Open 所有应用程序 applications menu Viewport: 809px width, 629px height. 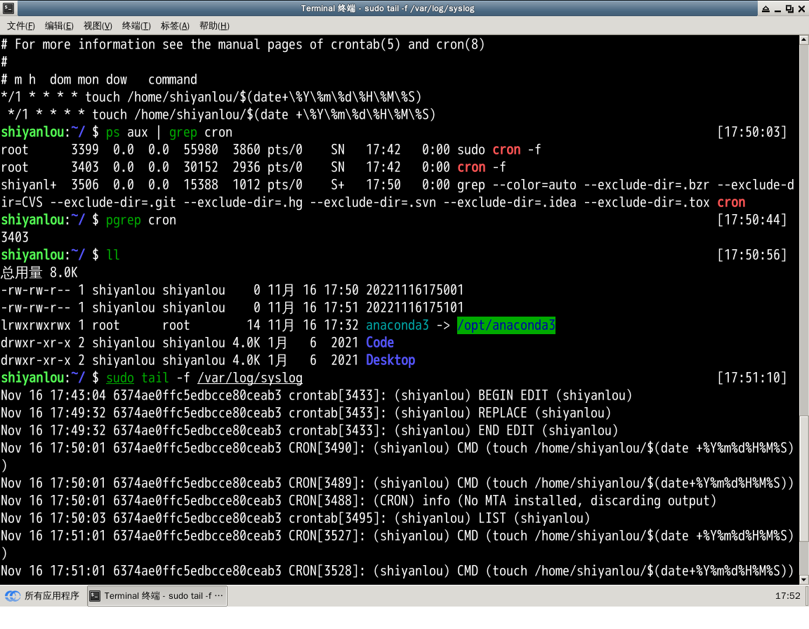[x=42, y=596]
